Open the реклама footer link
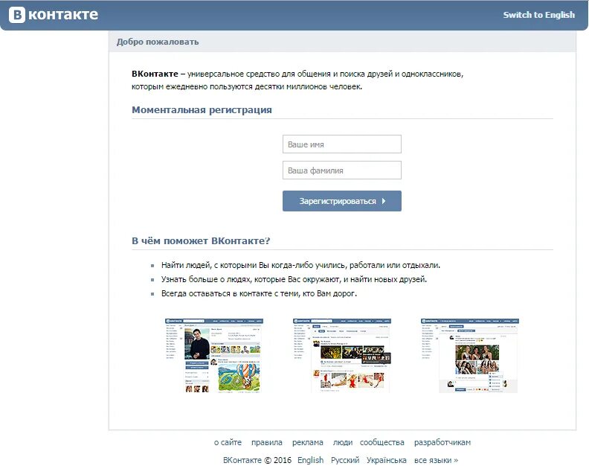 pyautogui.click(x=308, y=442)
